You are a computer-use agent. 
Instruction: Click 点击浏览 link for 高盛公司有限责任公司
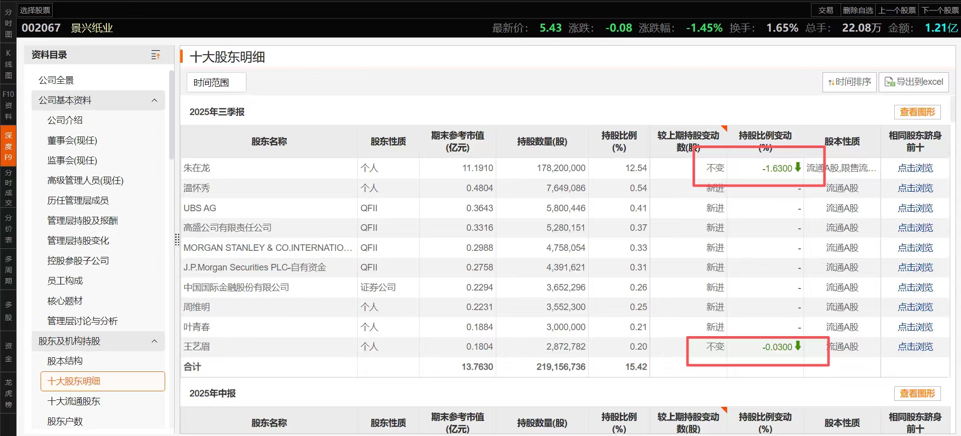[x=915, y=228]
